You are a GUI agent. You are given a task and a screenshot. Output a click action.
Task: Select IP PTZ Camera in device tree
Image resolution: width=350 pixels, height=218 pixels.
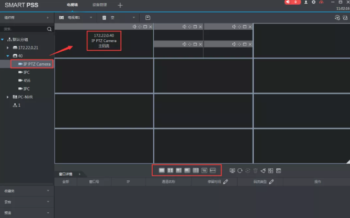click(x=37, y=64)
